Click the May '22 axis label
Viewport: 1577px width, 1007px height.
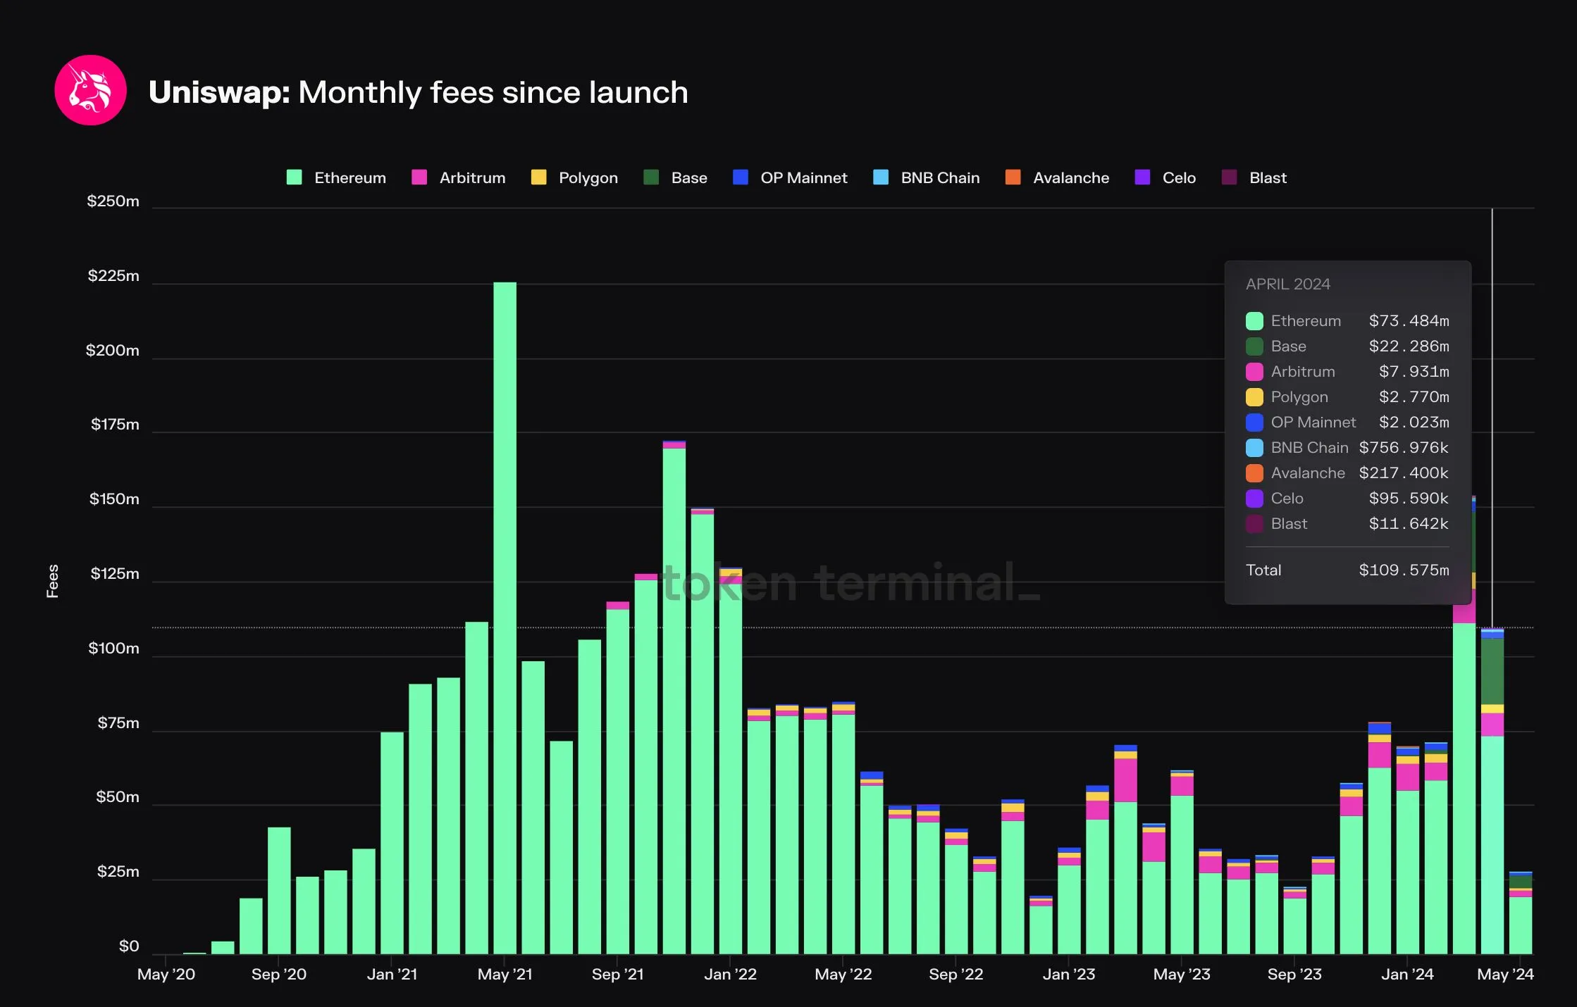[843, 975]
